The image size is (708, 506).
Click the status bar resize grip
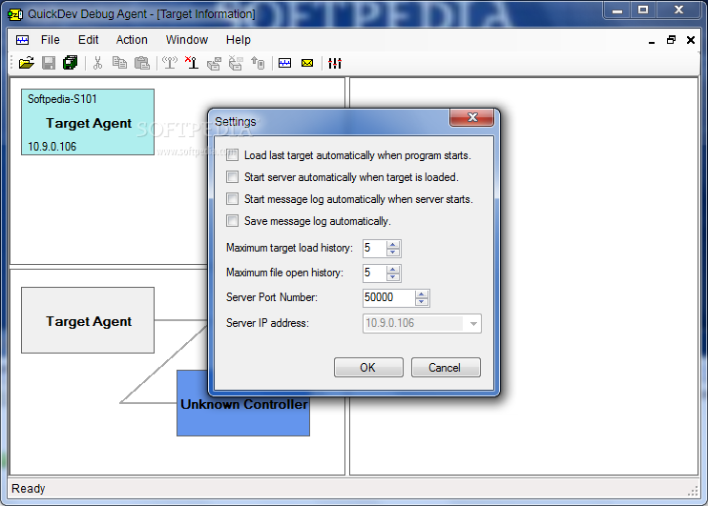pyautogui.click(x=693, y=492)
